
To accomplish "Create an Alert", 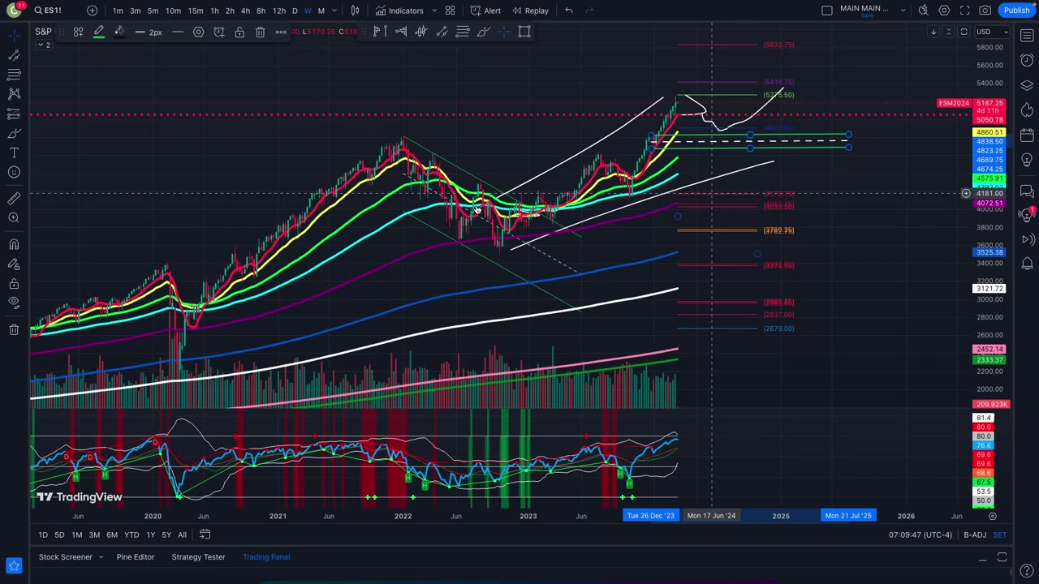I will pos(485,11).
